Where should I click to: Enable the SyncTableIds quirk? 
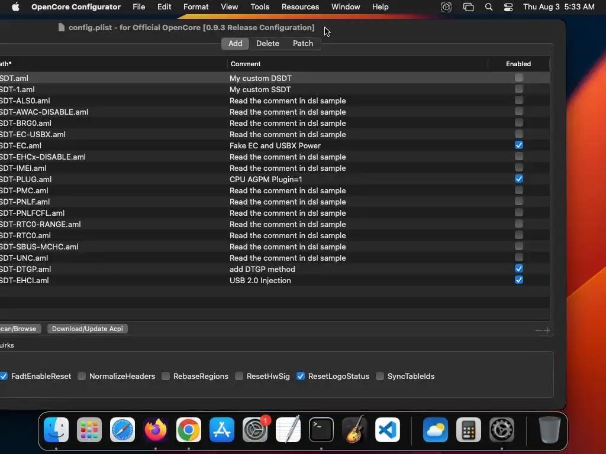click(380, 376)
